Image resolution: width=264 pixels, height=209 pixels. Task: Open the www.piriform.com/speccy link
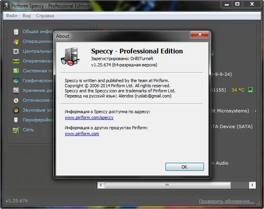(x=89, y=117)
